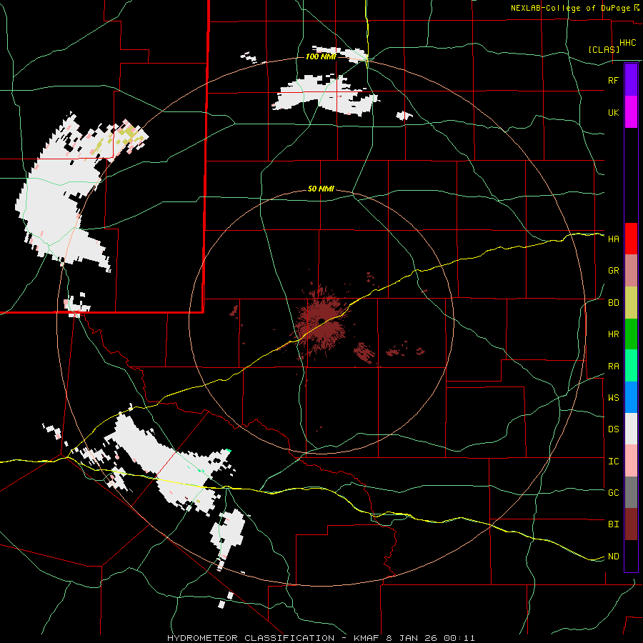Click the blue WS wet snow swatch
Viewport: 643px width, 643px height.
click(x=631, y=397)
